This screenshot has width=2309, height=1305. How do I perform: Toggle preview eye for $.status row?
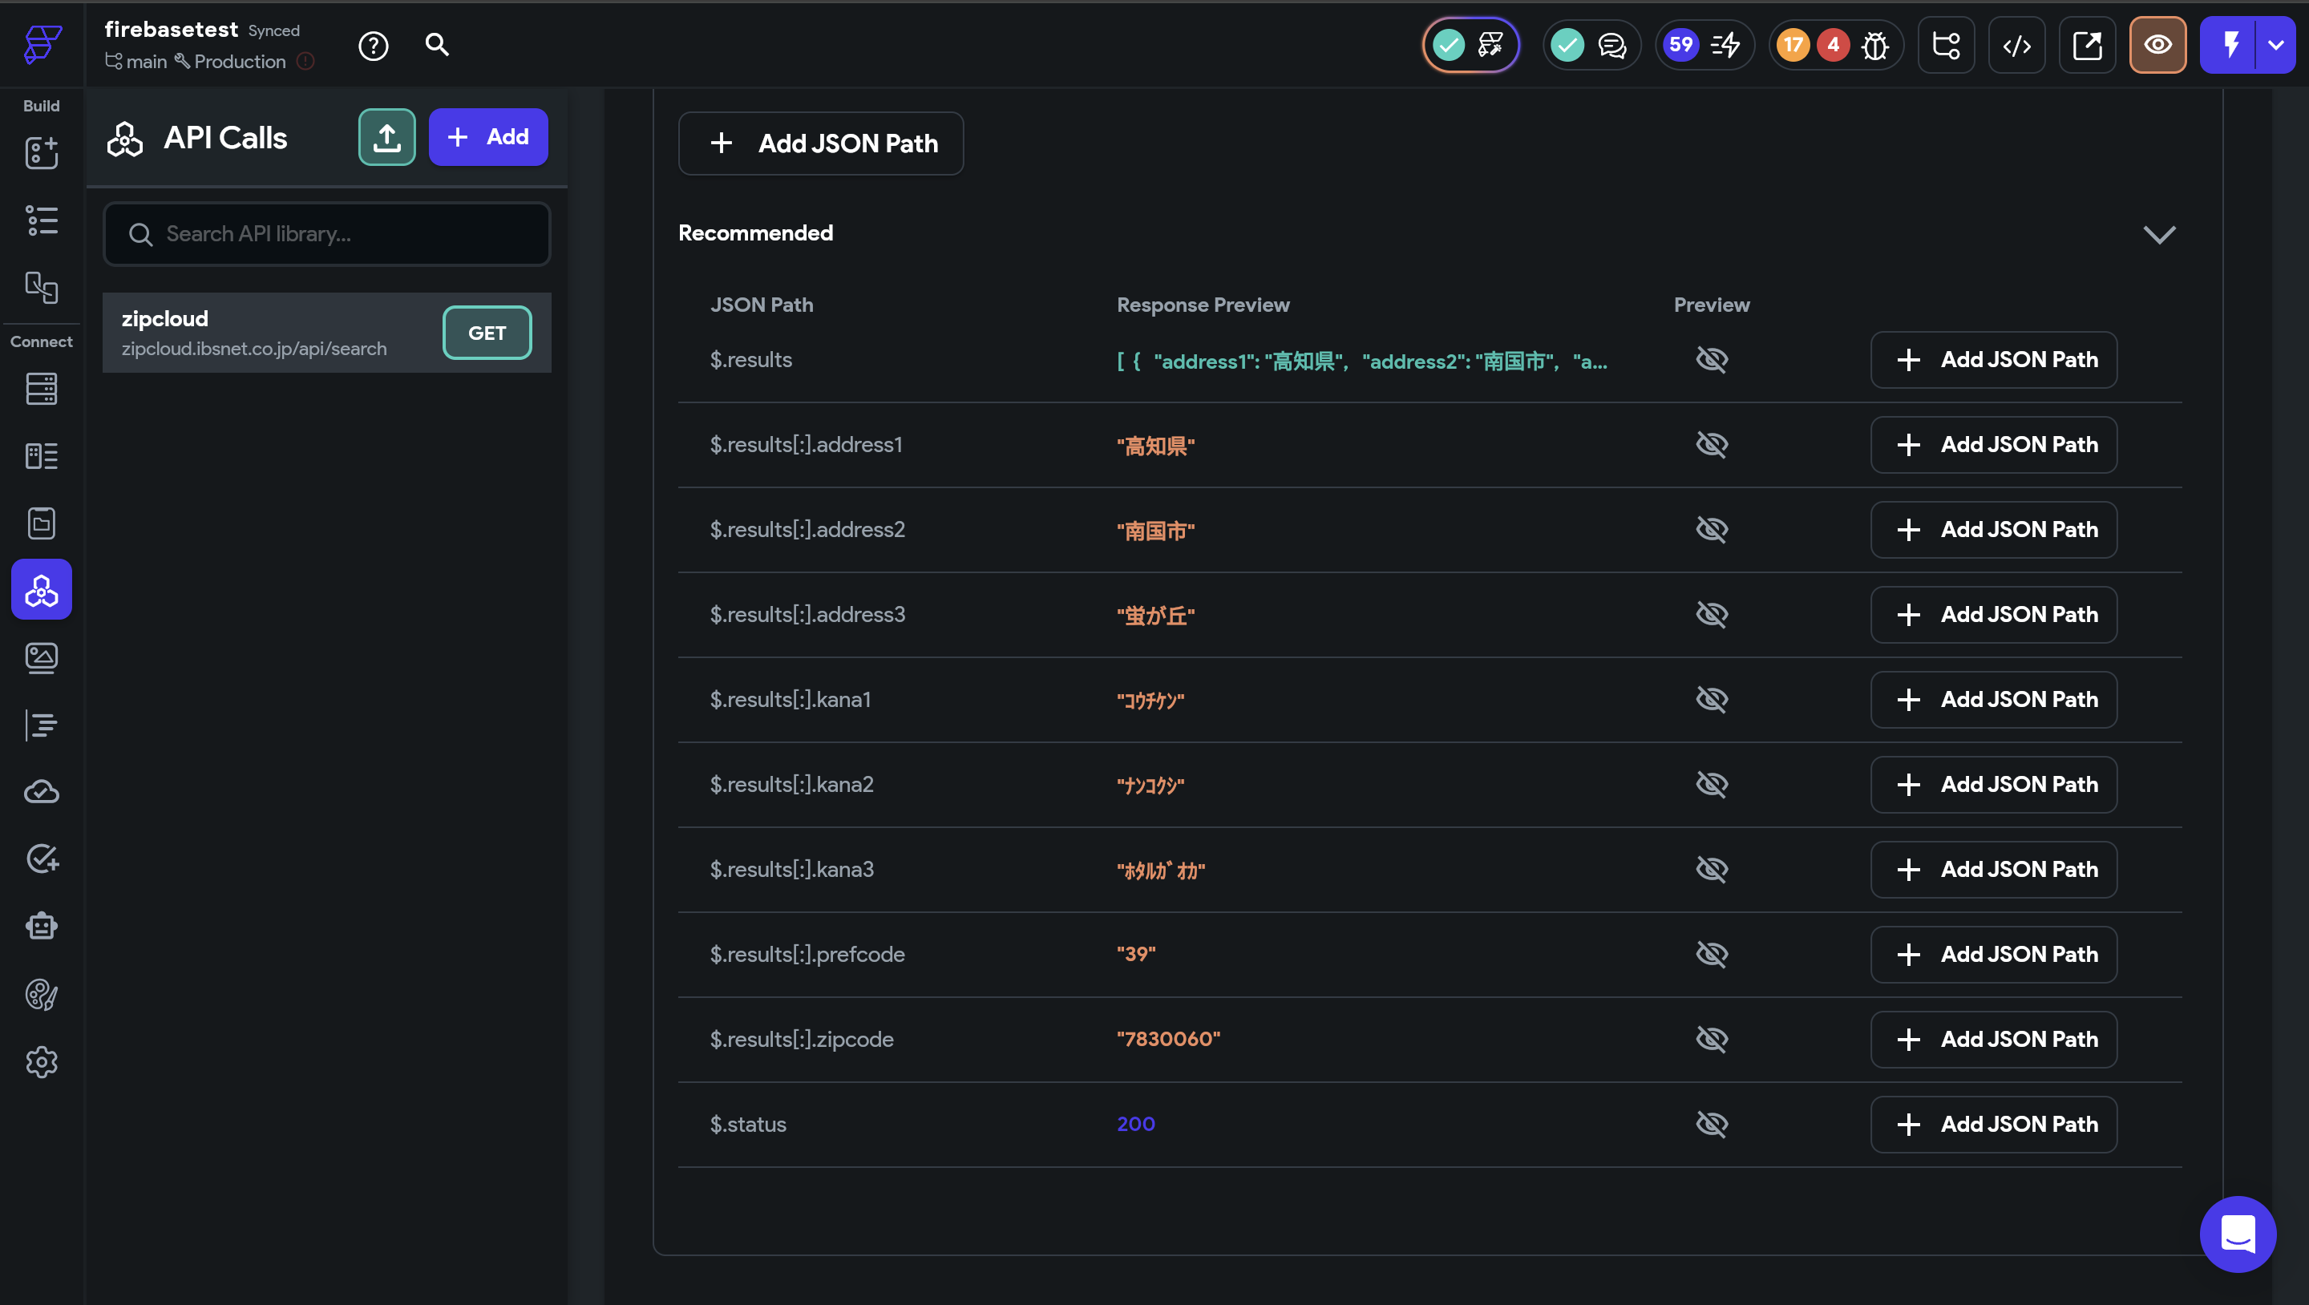(x=1711, y=1124)
